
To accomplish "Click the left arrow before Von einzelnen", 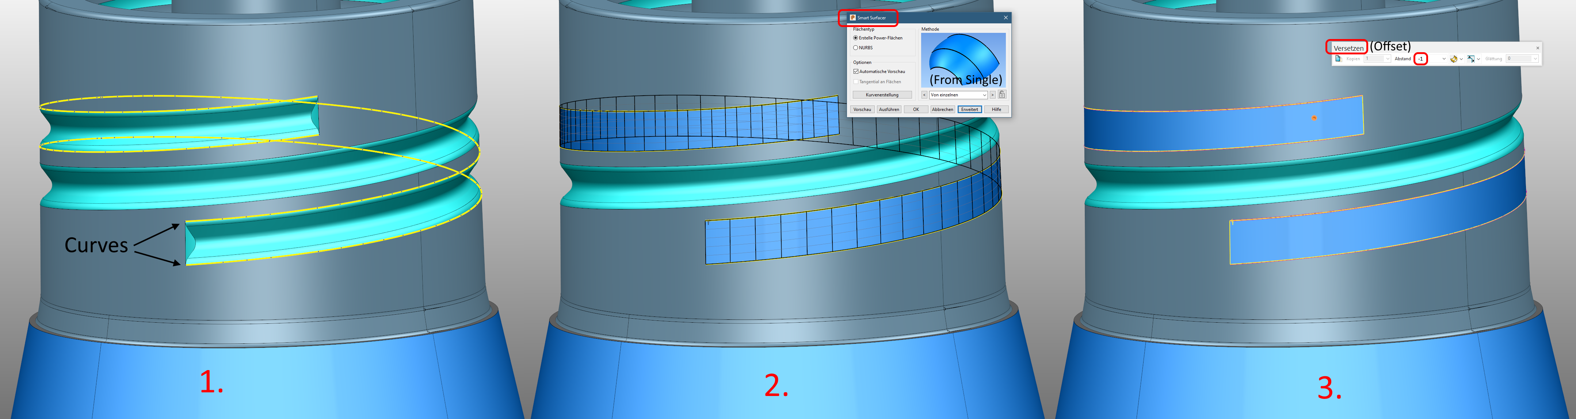I will click(924, 95).
